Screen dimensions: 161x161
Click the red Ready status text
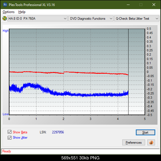(6, 151)
